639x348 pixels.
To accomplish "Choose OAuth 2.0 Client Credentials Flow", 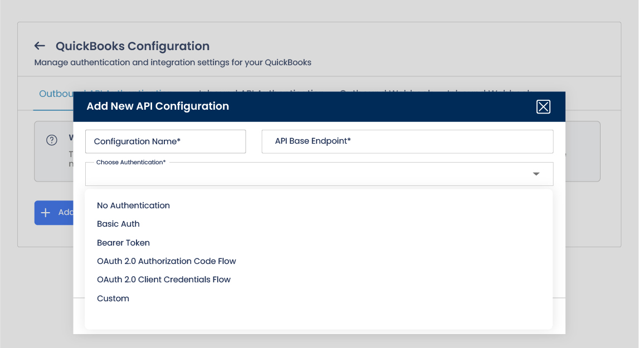I will coord(163,280).
